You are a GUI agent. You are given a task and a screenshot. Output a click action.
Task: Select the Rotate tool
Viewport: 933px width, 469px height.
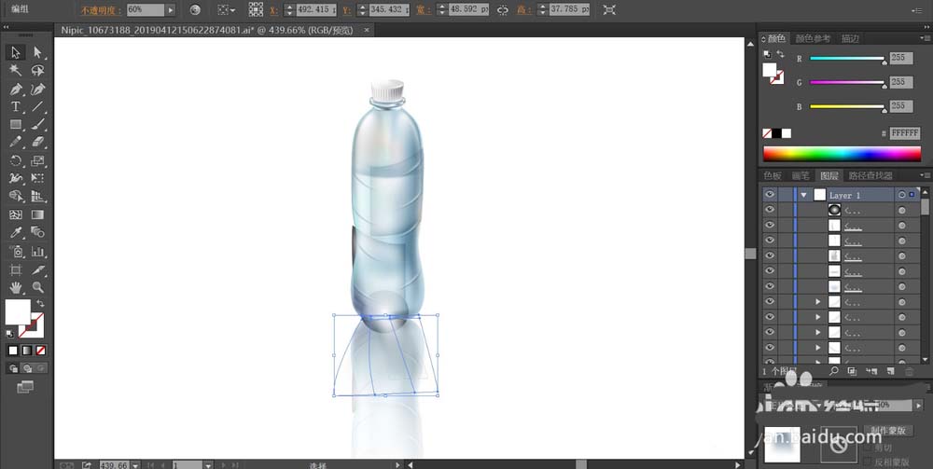tap(16, 160)
